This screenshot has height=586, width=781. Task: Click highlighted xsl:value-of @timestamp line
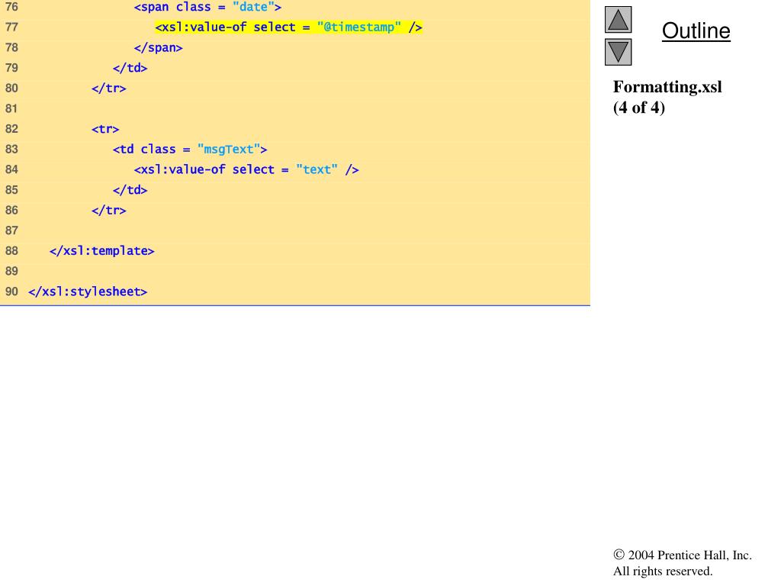click(x=288, y=27)
